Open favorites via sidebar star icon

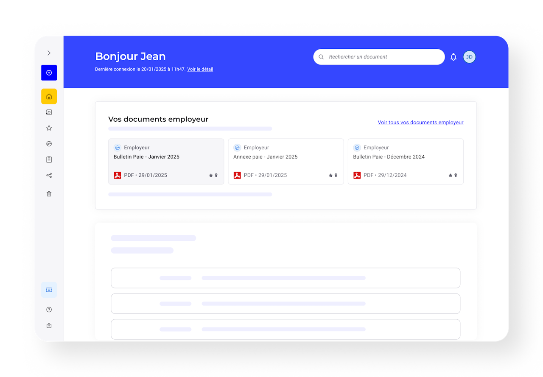[49, 128]
